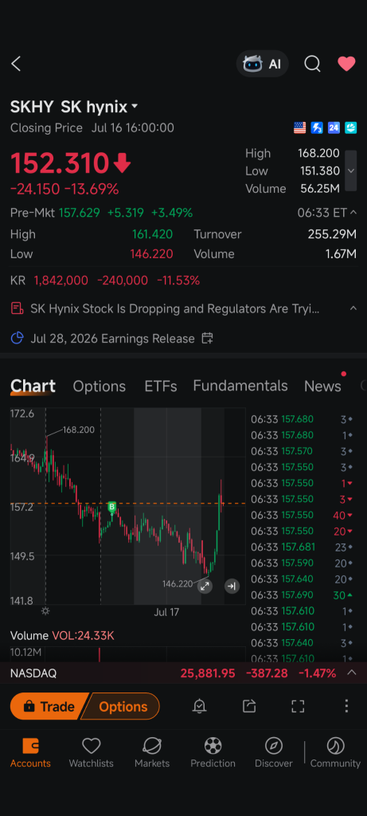This screenshot has width=367, height=816.
Task: Select the Chart tab
Action: (33, 386)
